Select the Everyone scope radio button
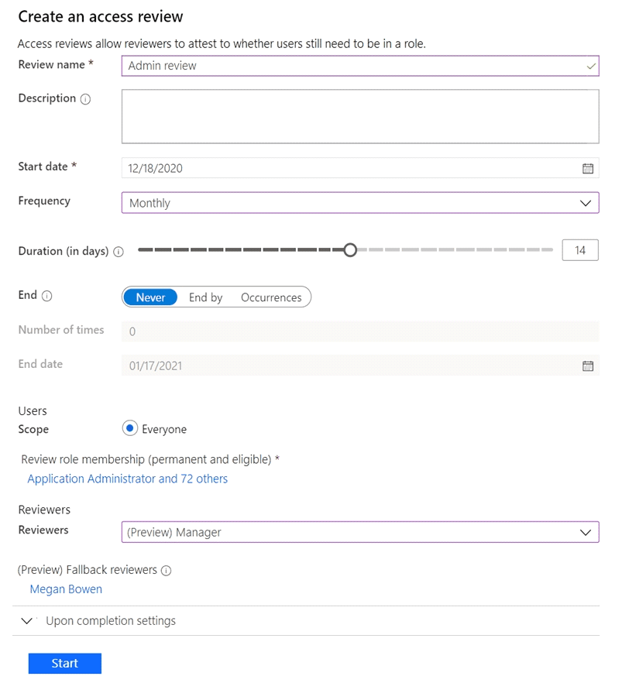The height and width of the screenshot is (690, 622). click(130, 428)
